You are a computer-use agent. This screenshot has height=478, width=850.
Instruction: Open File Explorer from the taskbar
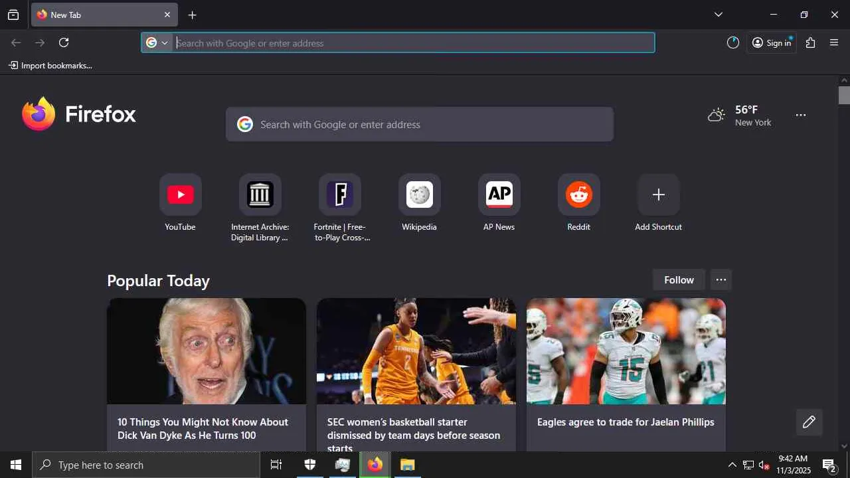tap(408, 465)
